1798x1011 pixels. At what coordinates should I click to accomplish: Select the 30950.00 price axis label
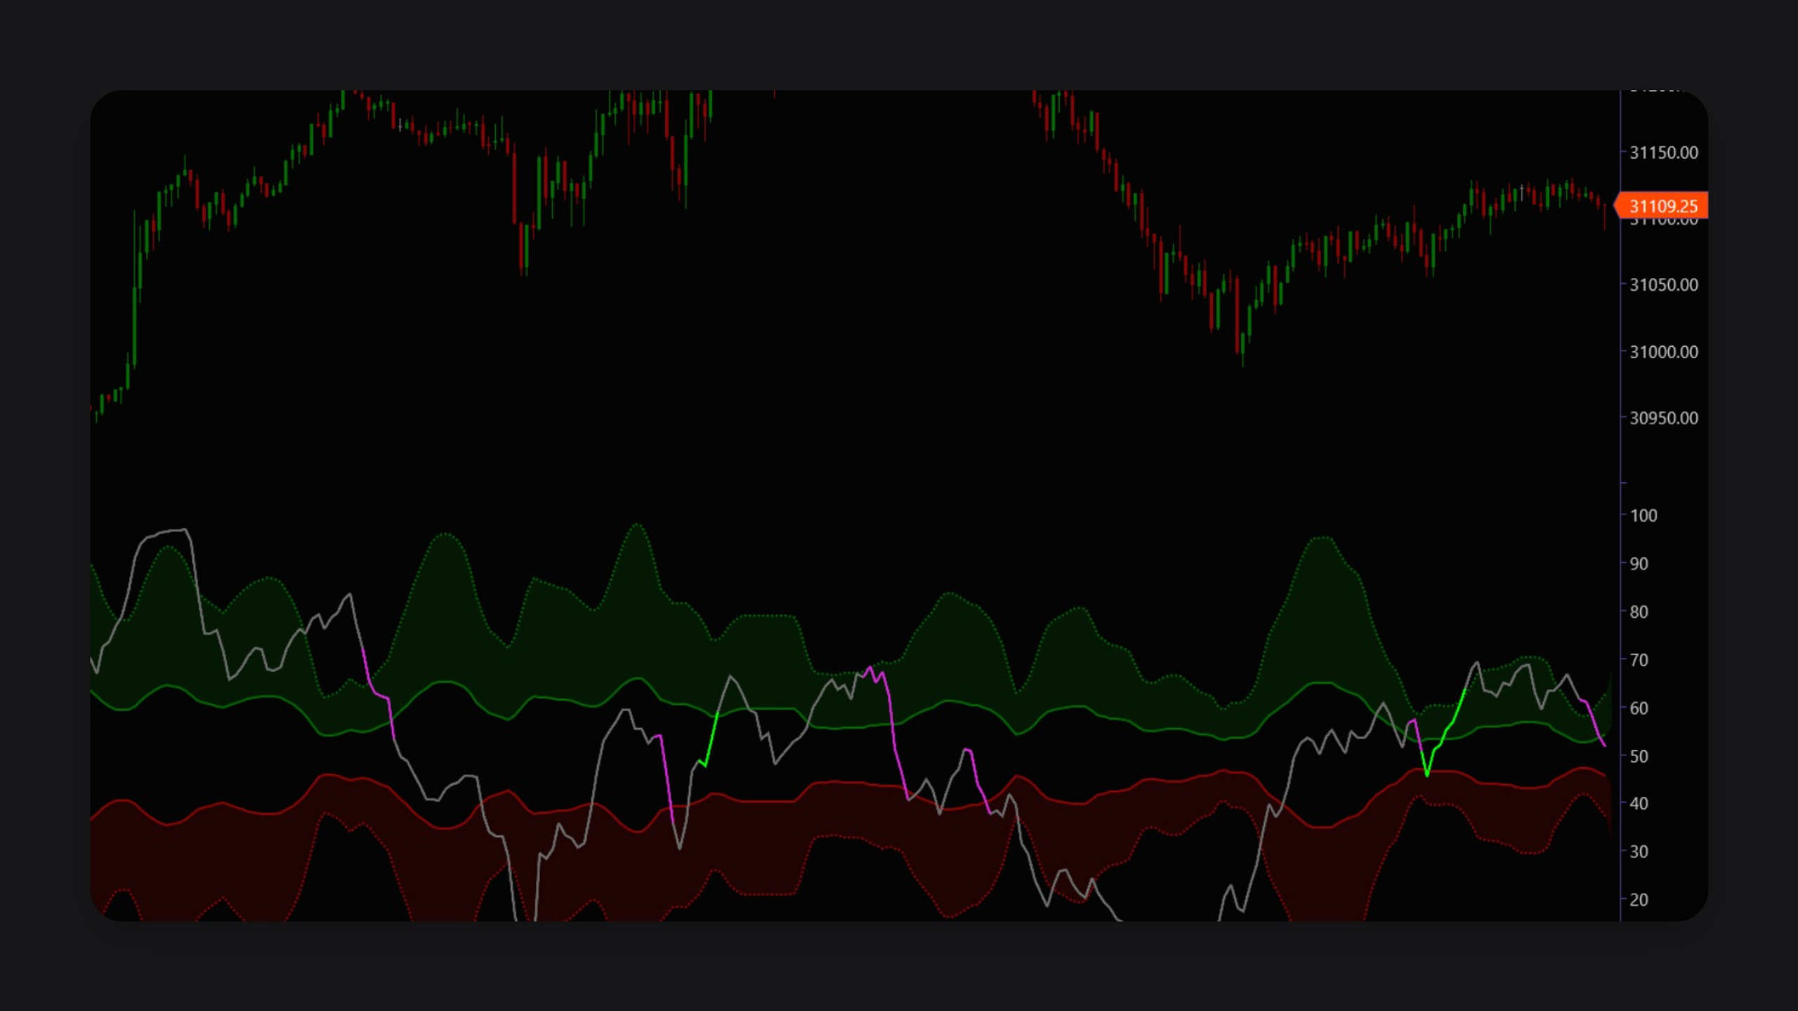(x=1664, y=418)
